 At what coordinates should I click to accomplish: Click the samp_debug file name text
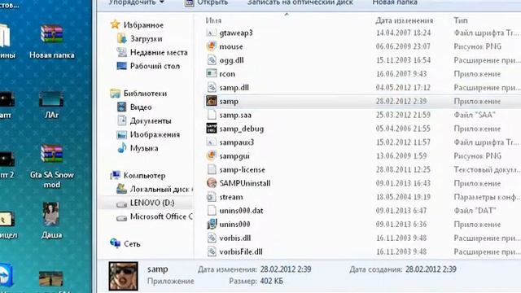click(242, 129)
